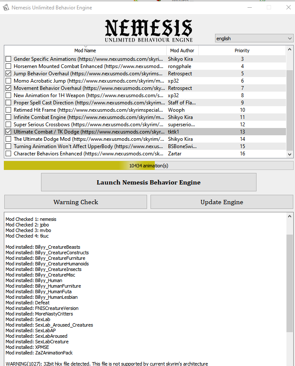Open the english language dropdown
This screenshot has height=366, width=295.
coord(254,38)
